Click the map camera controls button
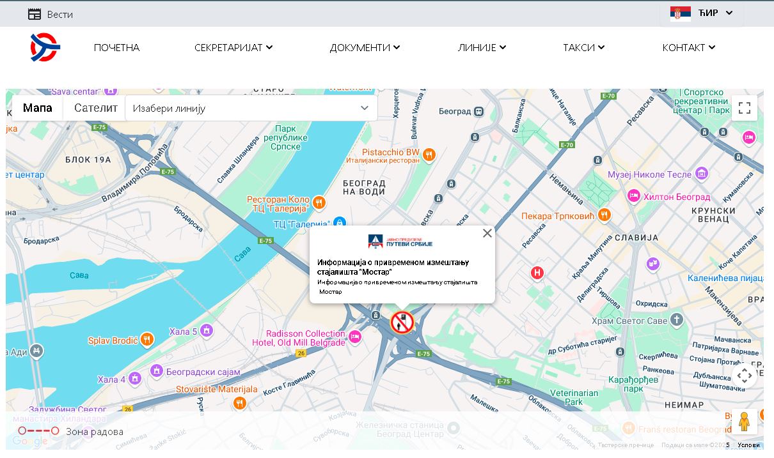This screenshot has width=774, height=458. 745,376
